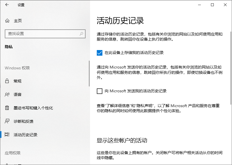This screenshot has width=232, height=165.
Task: Click the lock icon beside 常规
Action: click(7, 81)
